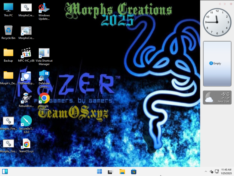Select the Vista Shortcut Manager icon
This screenshot has height=176, width=234.
[x=44, y=57]
